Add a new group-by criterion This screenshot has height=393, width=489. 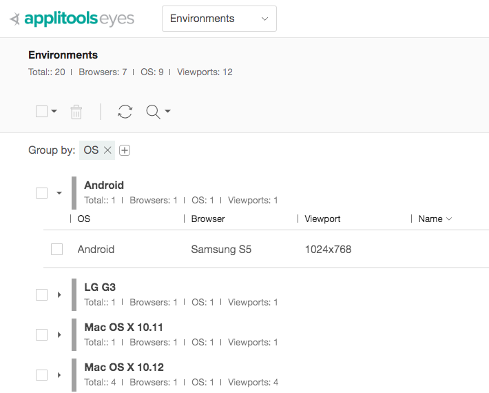(x=125, y=150)
